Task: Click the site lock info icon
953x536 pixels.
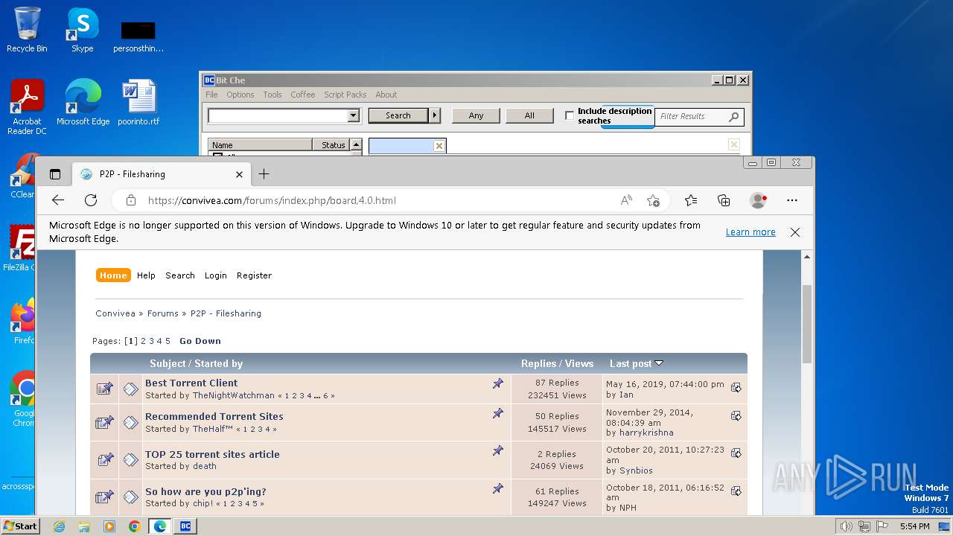Action: click(x=131, y=200)
